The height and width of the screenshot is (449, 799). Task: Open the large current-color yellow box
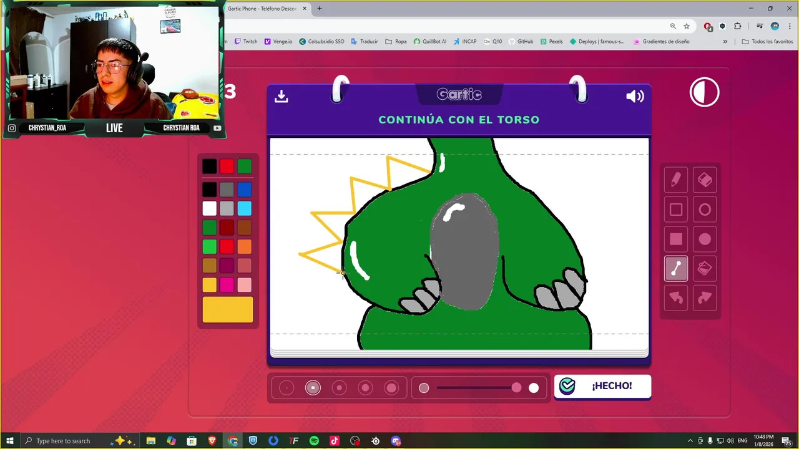click(228, 309)
